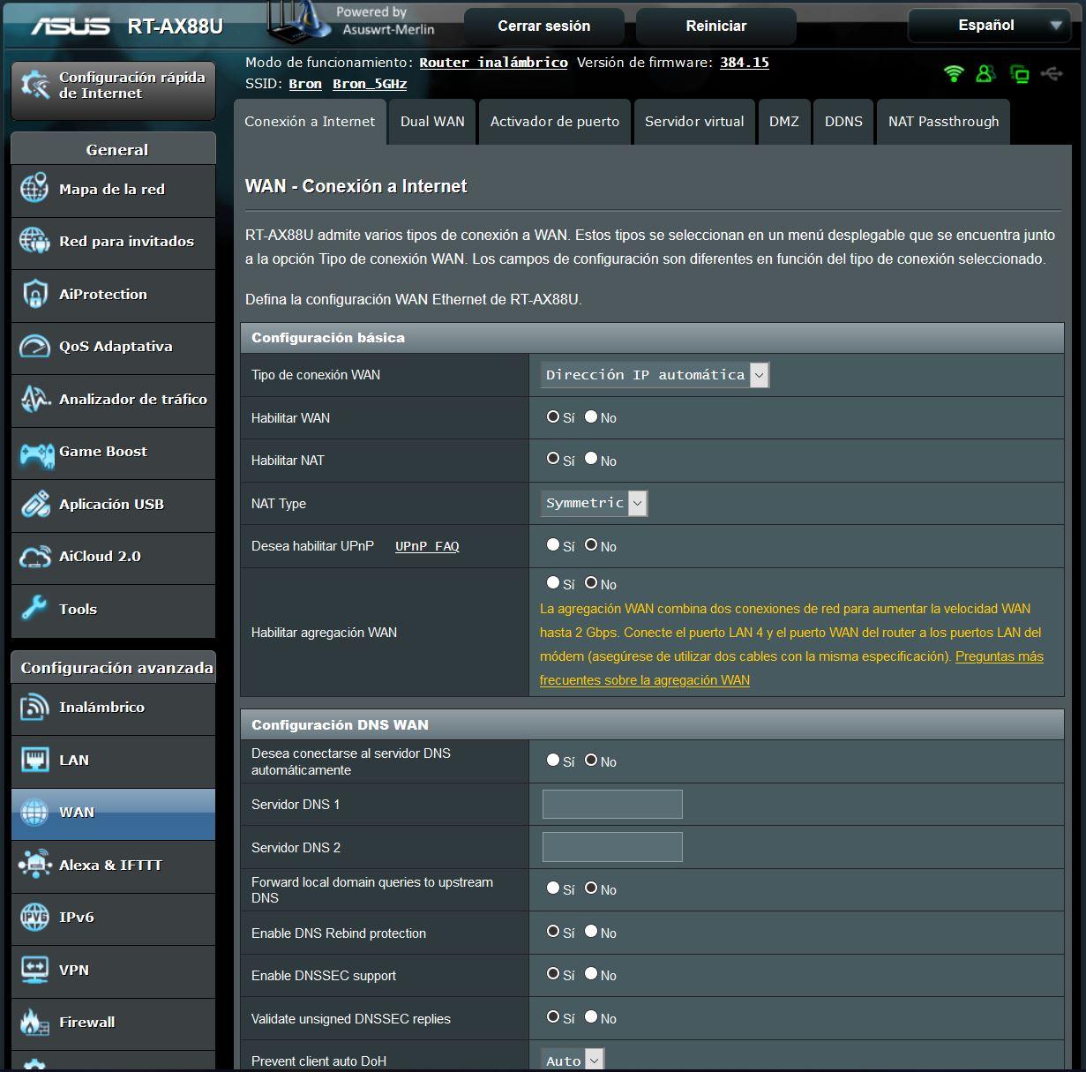Open the AiCloud 2.0 cloud icon

point(34,557)
